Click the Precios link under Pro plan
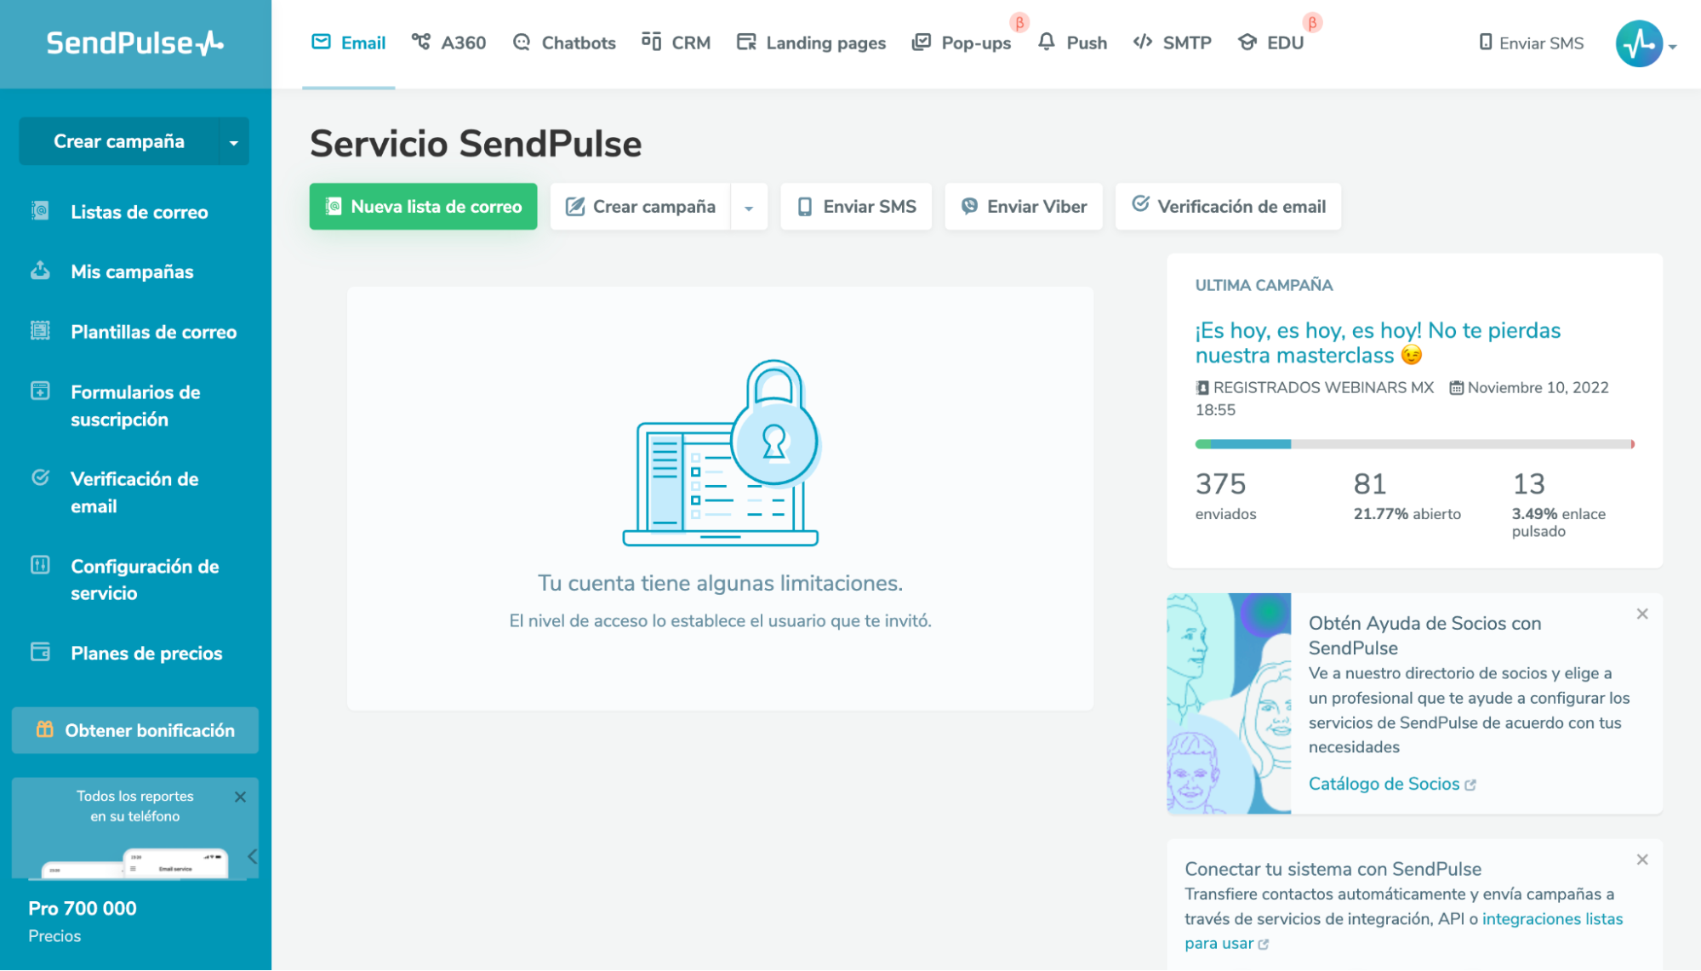 click(54, 936)
